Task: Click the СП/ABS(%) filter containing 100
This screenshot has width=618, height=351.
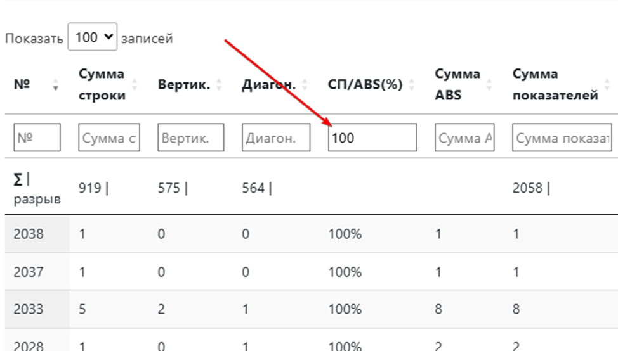Action: [372, 137]
